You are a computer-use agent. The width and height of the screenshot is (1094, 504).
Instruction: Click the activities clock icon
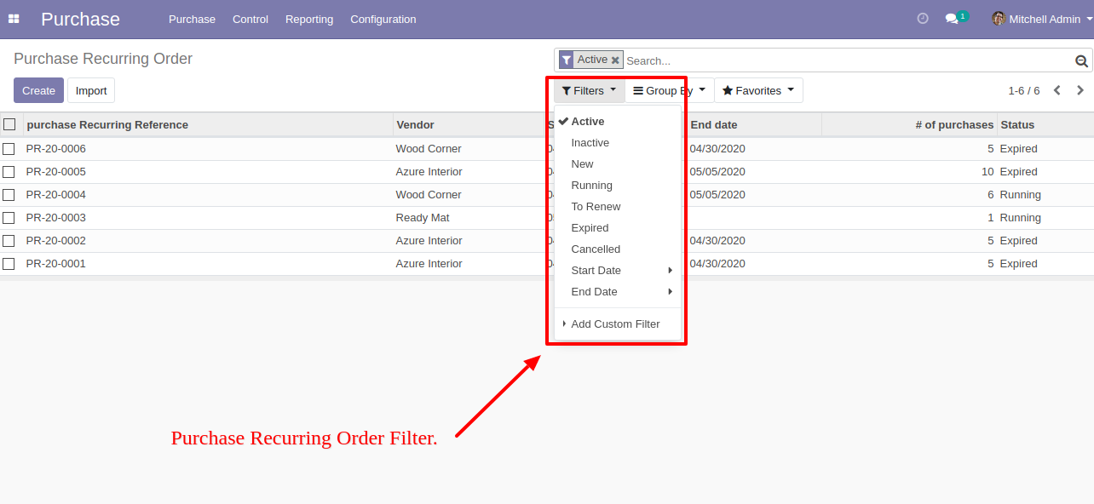coord(923,19)
